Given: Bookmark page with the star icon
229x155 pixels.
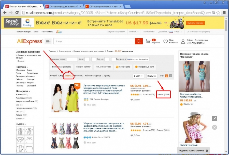Looking at the screenshot, I should pos(218,13).
